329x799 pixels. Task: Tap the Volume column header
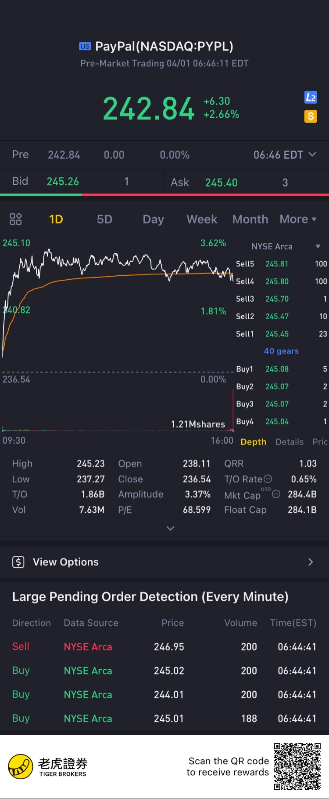click(240, 623)
